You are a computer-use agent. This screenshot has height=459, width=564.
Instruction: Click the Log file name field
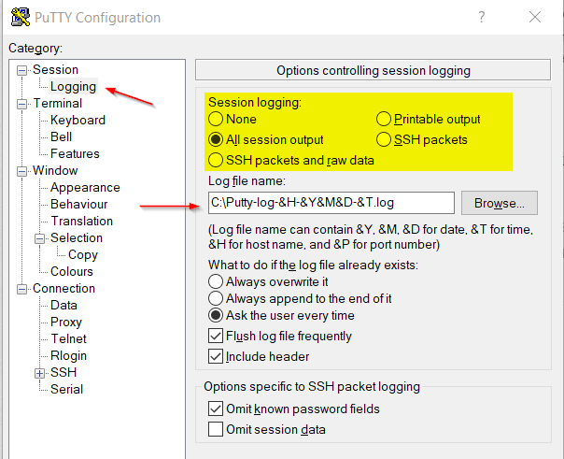point(331,202)
